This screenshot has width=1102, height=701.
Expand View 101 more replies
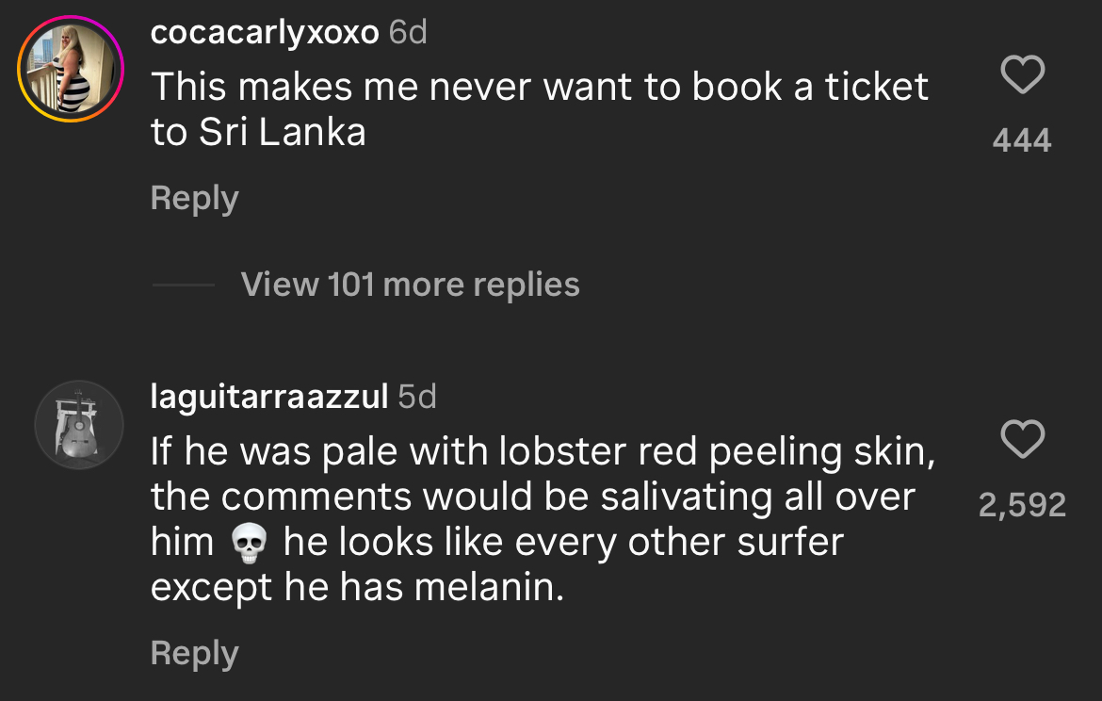pyautogui.click(x=410, y=285)
